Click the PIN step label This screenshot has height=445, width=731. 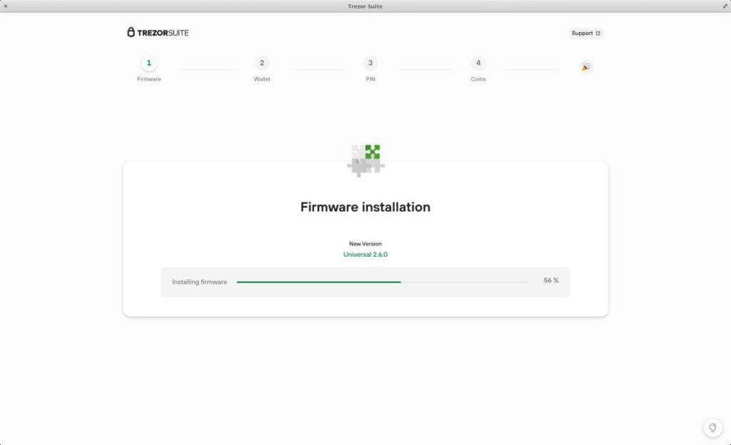tap(370, 79)
